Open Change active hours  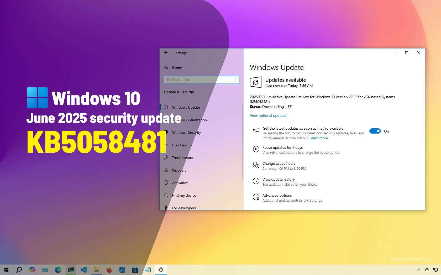point(279,163)
